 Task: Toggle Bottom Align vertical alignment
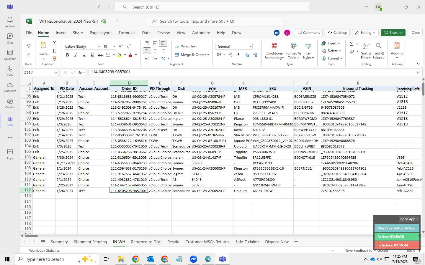pos(163,43)
